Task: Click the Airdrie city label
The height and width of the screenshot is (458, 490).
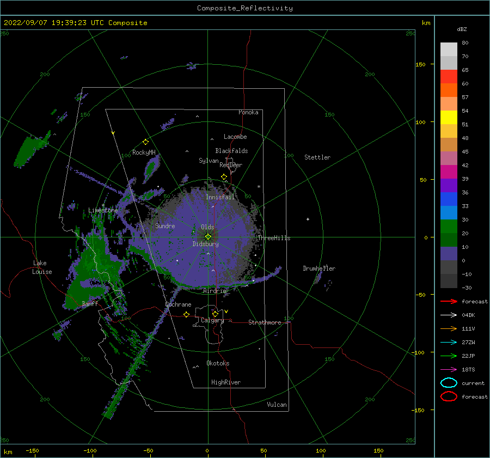Action: tap(215, 291)
